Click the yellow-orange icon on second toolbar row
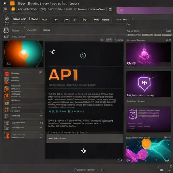 [x=13, y=9]
